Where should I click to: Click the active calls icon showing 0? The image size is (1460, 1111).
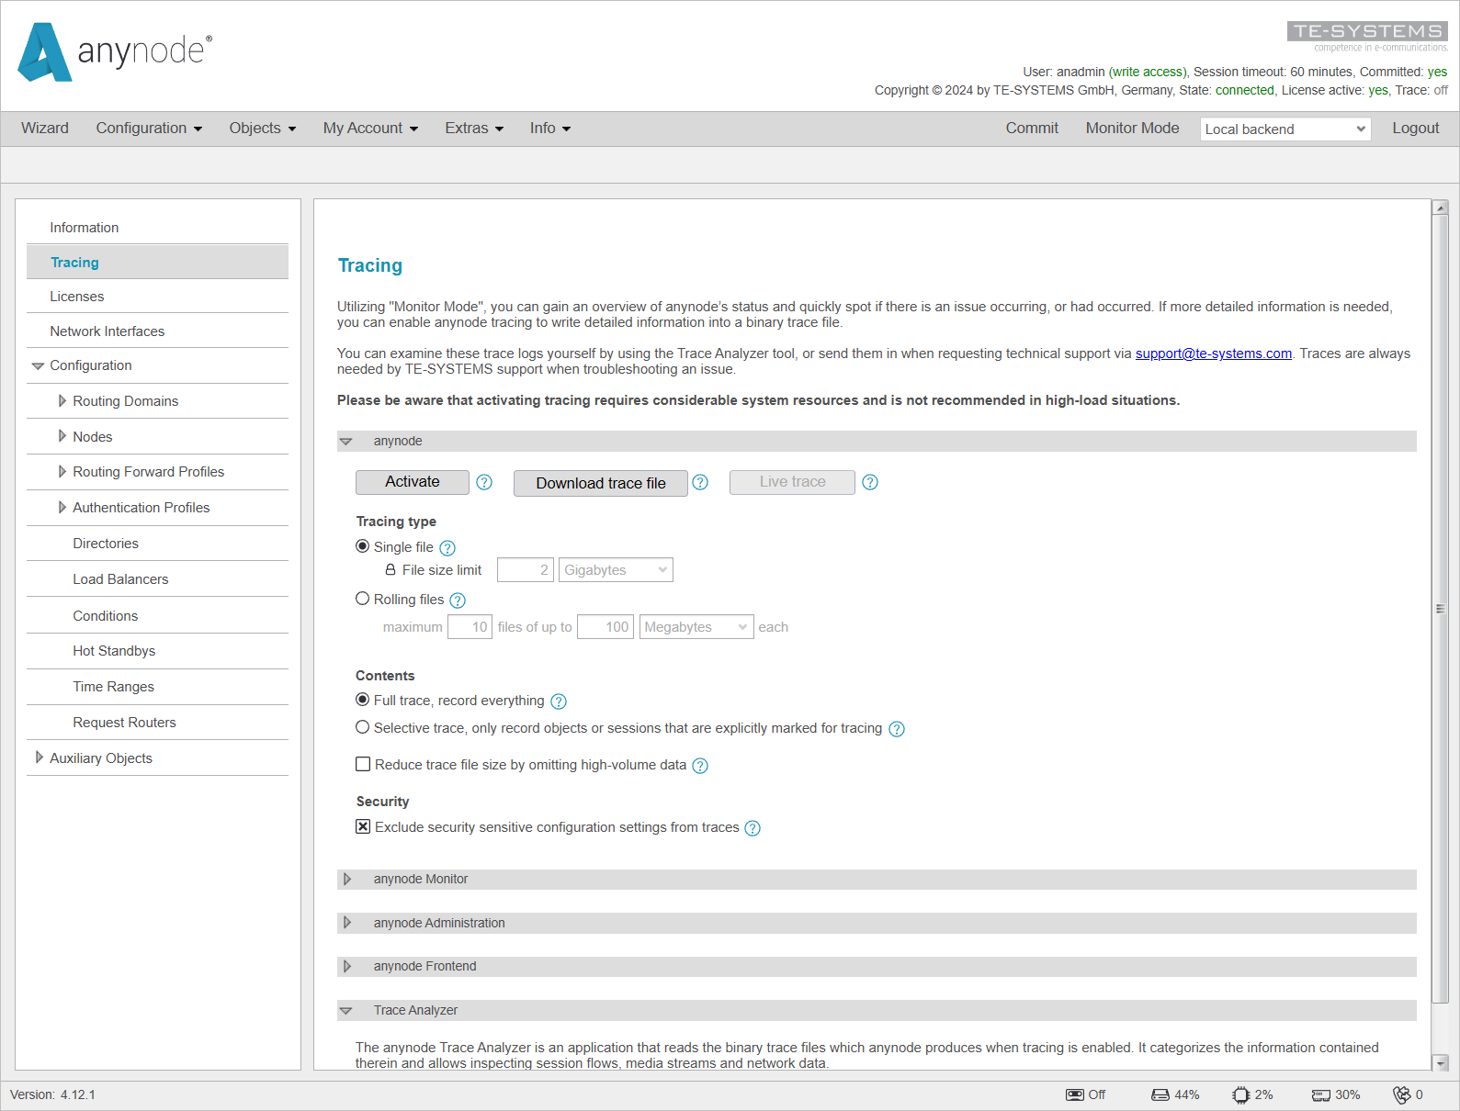[x=1402, y=1094]
